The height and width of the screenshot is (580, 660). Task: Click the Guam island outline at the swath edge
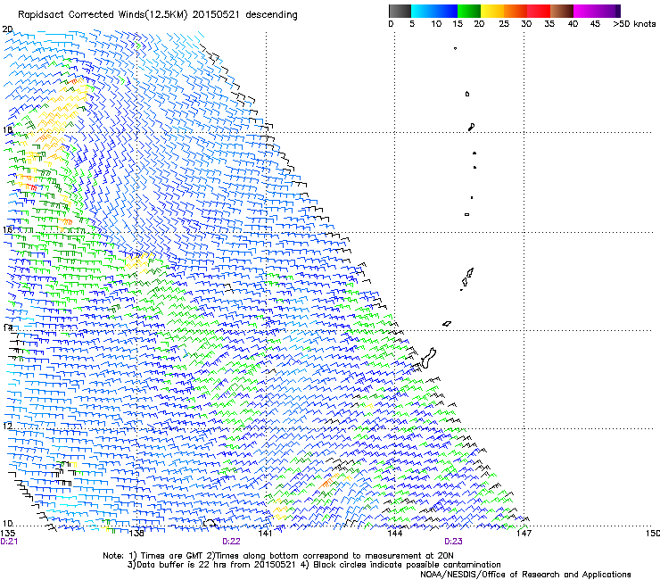point(429,358)
